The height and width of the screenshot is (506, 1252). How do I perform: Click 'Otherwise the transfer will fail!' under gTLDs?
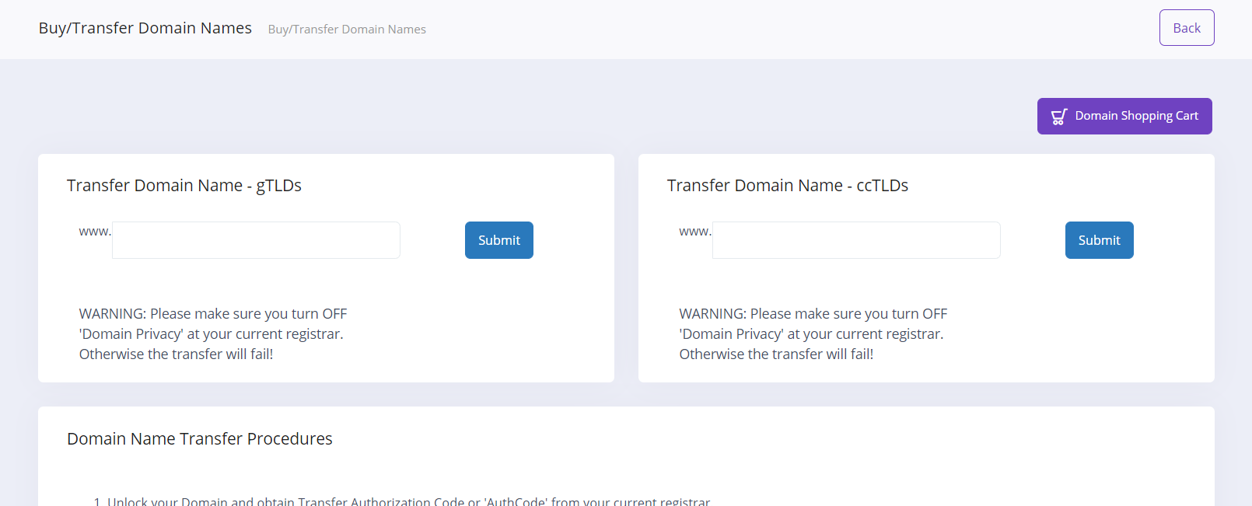(176, 354)
